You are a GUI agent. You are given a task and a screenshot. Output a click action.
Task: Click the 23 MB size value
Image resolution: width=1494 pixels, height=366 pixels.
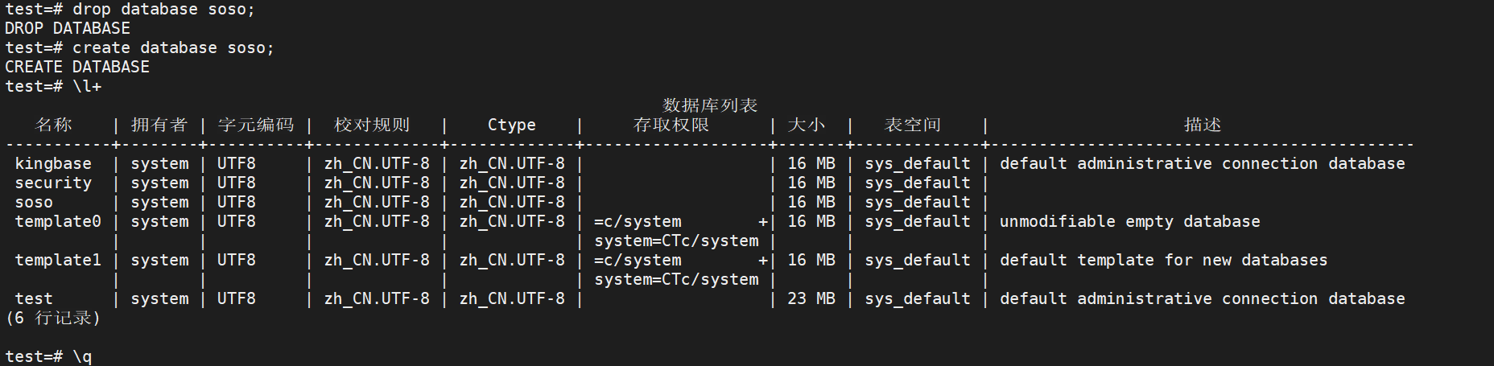pos(811,298)
